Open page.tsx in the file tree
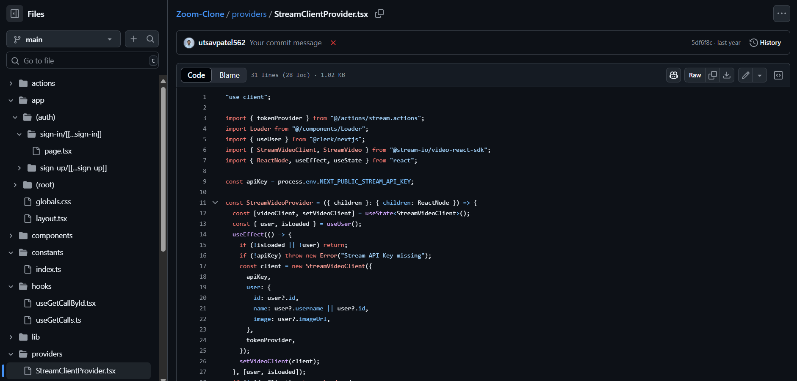Viewport: 797px width, 381px height. click(58, 151)
